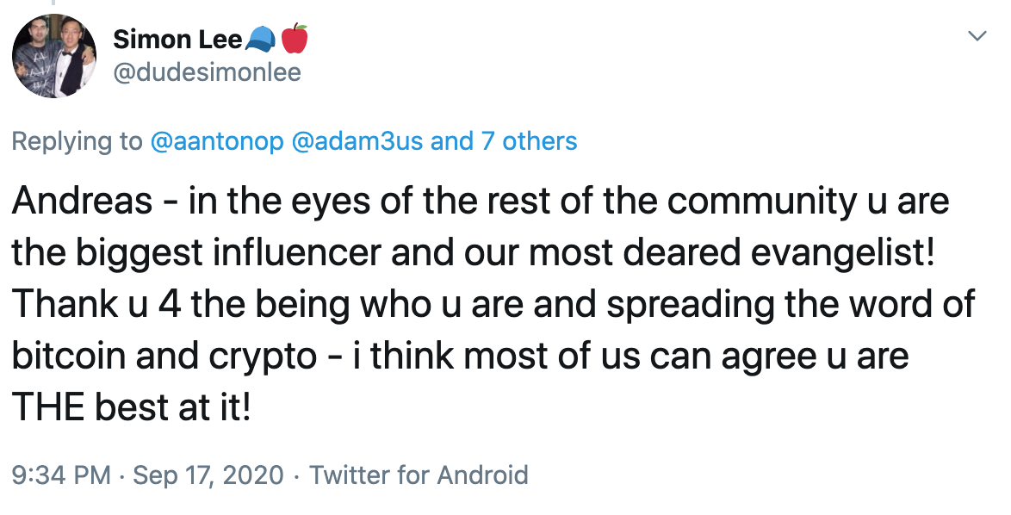Open the tweet options chevron menu
This screenshot has width=1011, height=515.
tap(977, 36)
